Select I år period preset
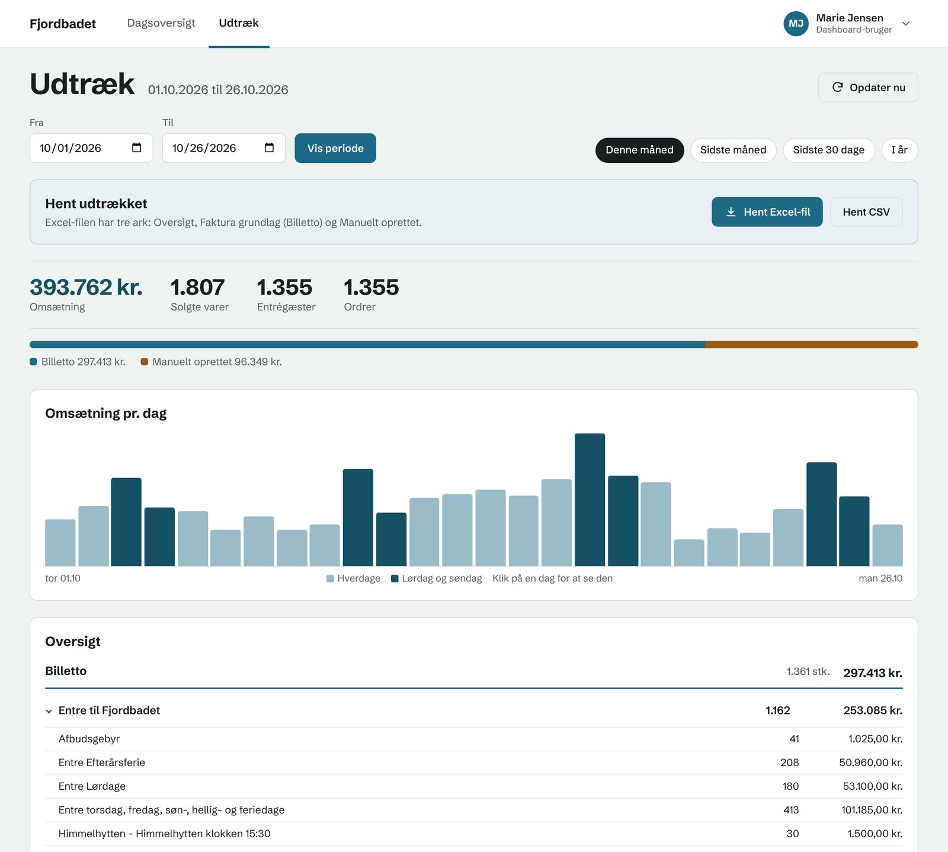This screenshot has height=852, width=948. coord(899,150)
